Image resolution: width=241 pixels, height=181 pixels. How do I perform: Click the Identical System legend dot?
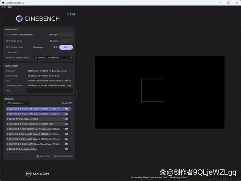click(x=55, y=156)
